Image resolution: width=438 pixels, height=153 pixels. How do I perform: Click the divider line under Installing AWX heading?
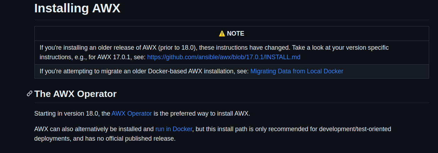(x=232, y=20)
